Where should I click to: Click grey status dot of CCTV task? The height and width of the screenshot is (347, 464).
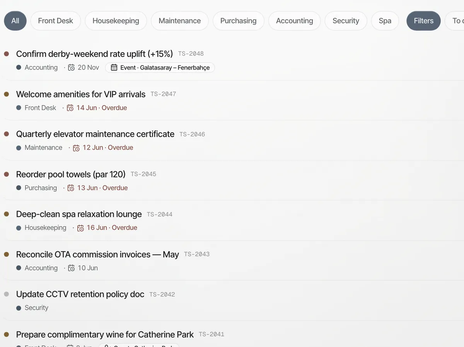6,294
